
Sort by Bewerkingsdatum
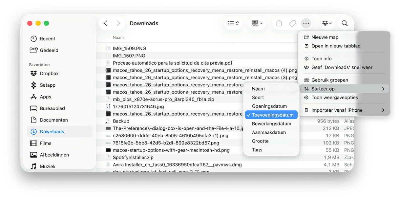[271, 124]
